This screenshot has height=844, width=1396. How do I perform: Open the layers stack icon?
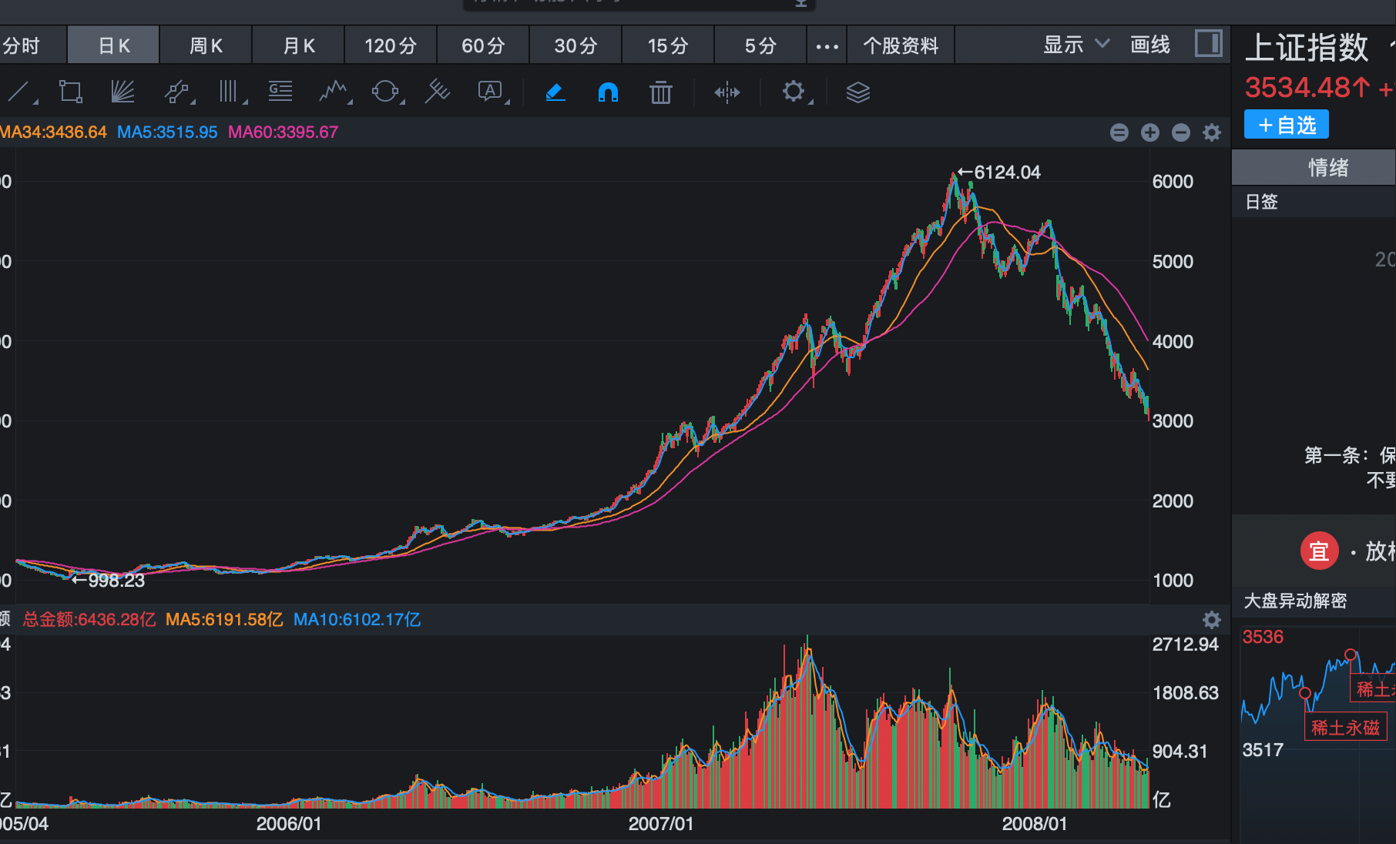857,92
